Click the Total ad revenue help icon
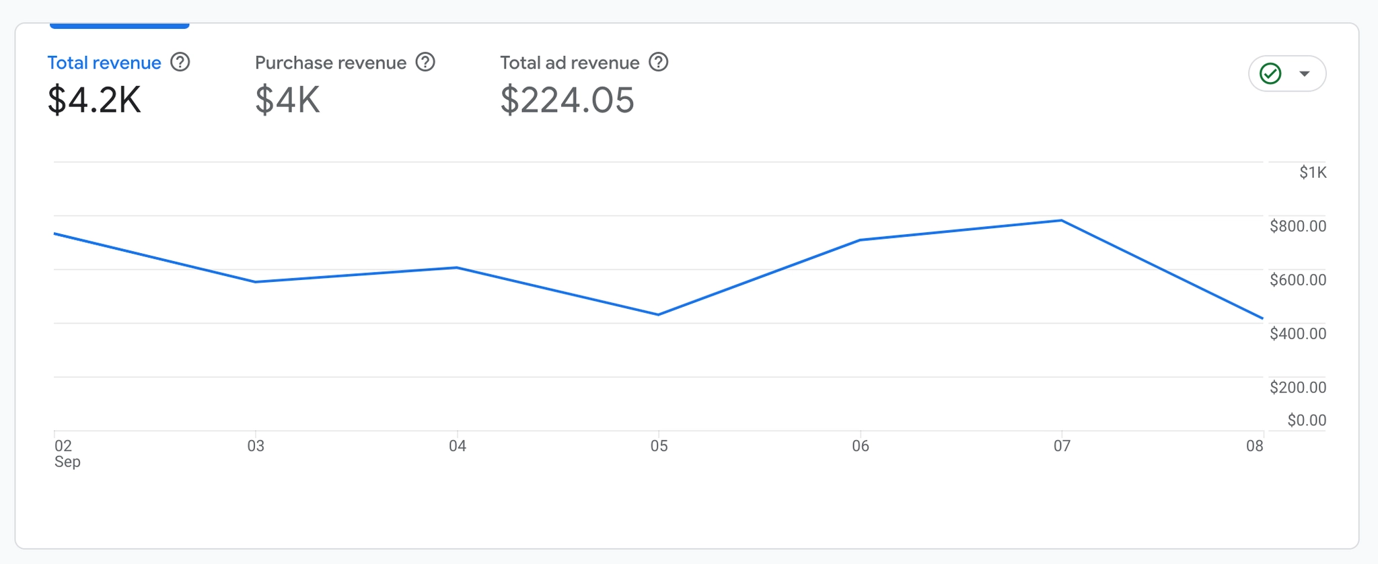The width and height of the screenshot is (1378, 564). point(658,63)
